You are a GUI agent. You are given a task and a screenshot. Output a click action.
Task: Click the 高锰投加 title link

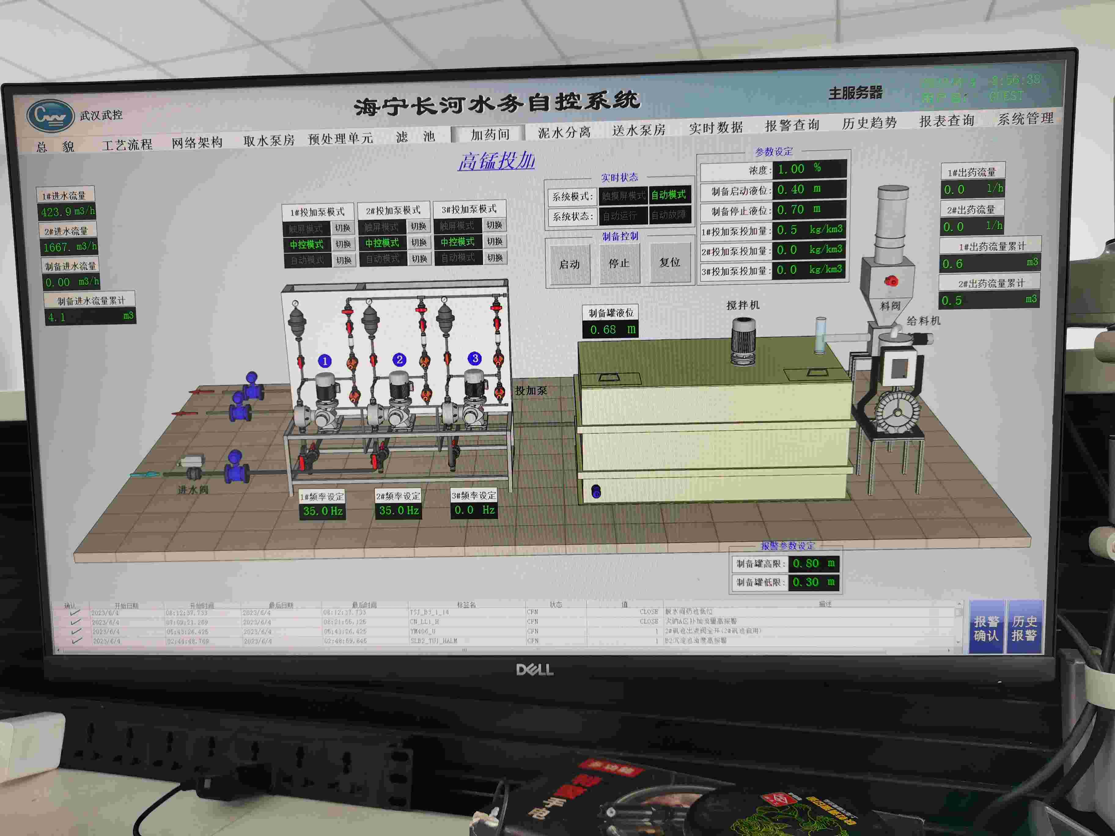click(x=496, y=161)
